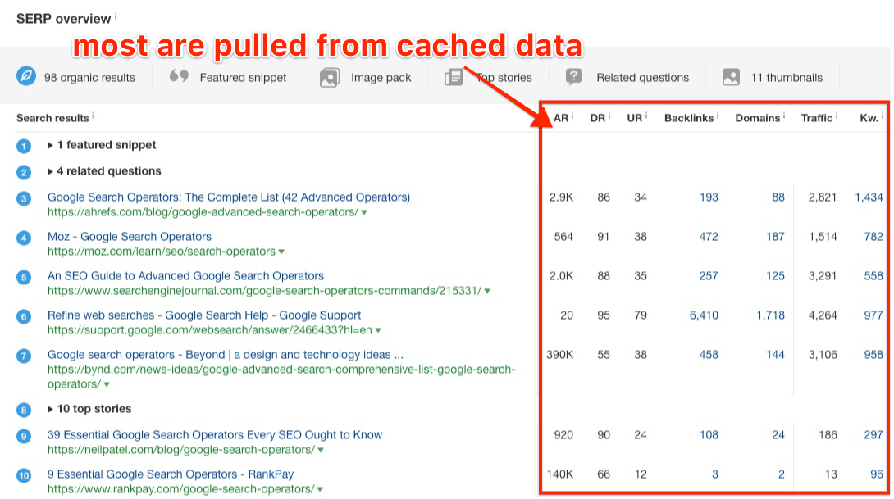The height and width of the screenshot is (499, 894).
Task: Click keywords value 1,434
Action: 869,197
